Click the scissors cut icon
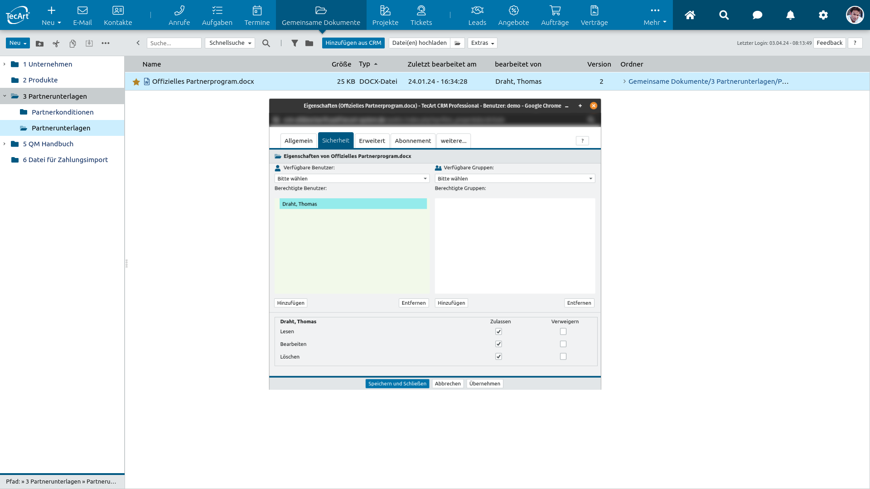870x489 pixels. click(x=56, y=43)
